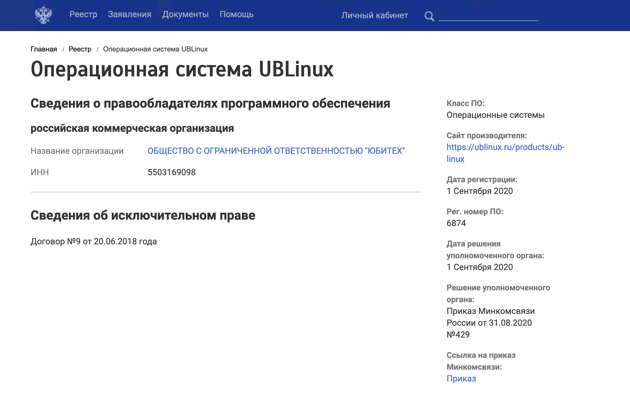Open the Приказ order link
This screenshot has width=630, height=397.
[x=461, y=379]
